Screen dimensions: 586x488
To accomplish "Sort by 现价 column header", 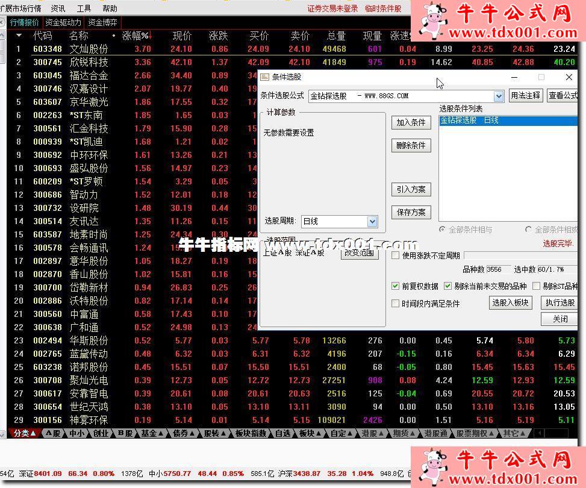I will click(182, 36).
